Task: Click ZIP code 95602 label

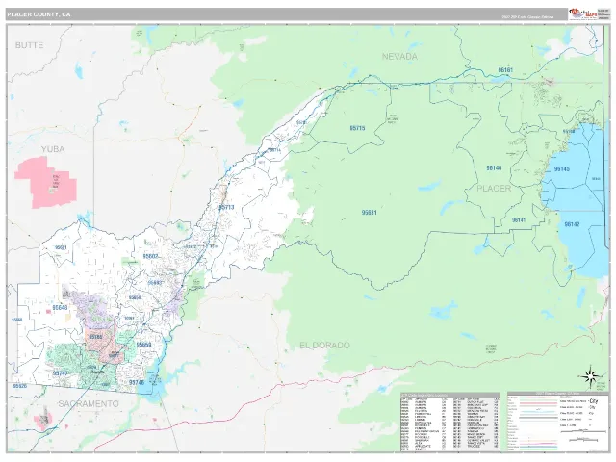Action: click(x=150, y=256)
